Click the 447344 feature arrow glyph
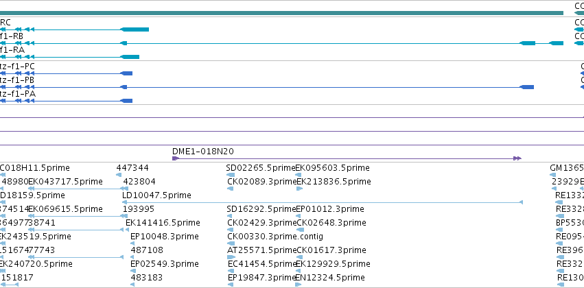Viewport: 584px width, 288px height. 119,174
